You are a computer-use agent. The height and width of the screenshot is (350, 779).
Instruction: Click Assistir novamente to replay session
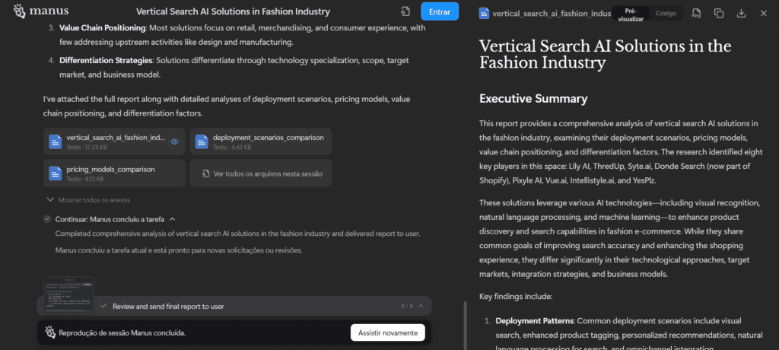[387, 332]
